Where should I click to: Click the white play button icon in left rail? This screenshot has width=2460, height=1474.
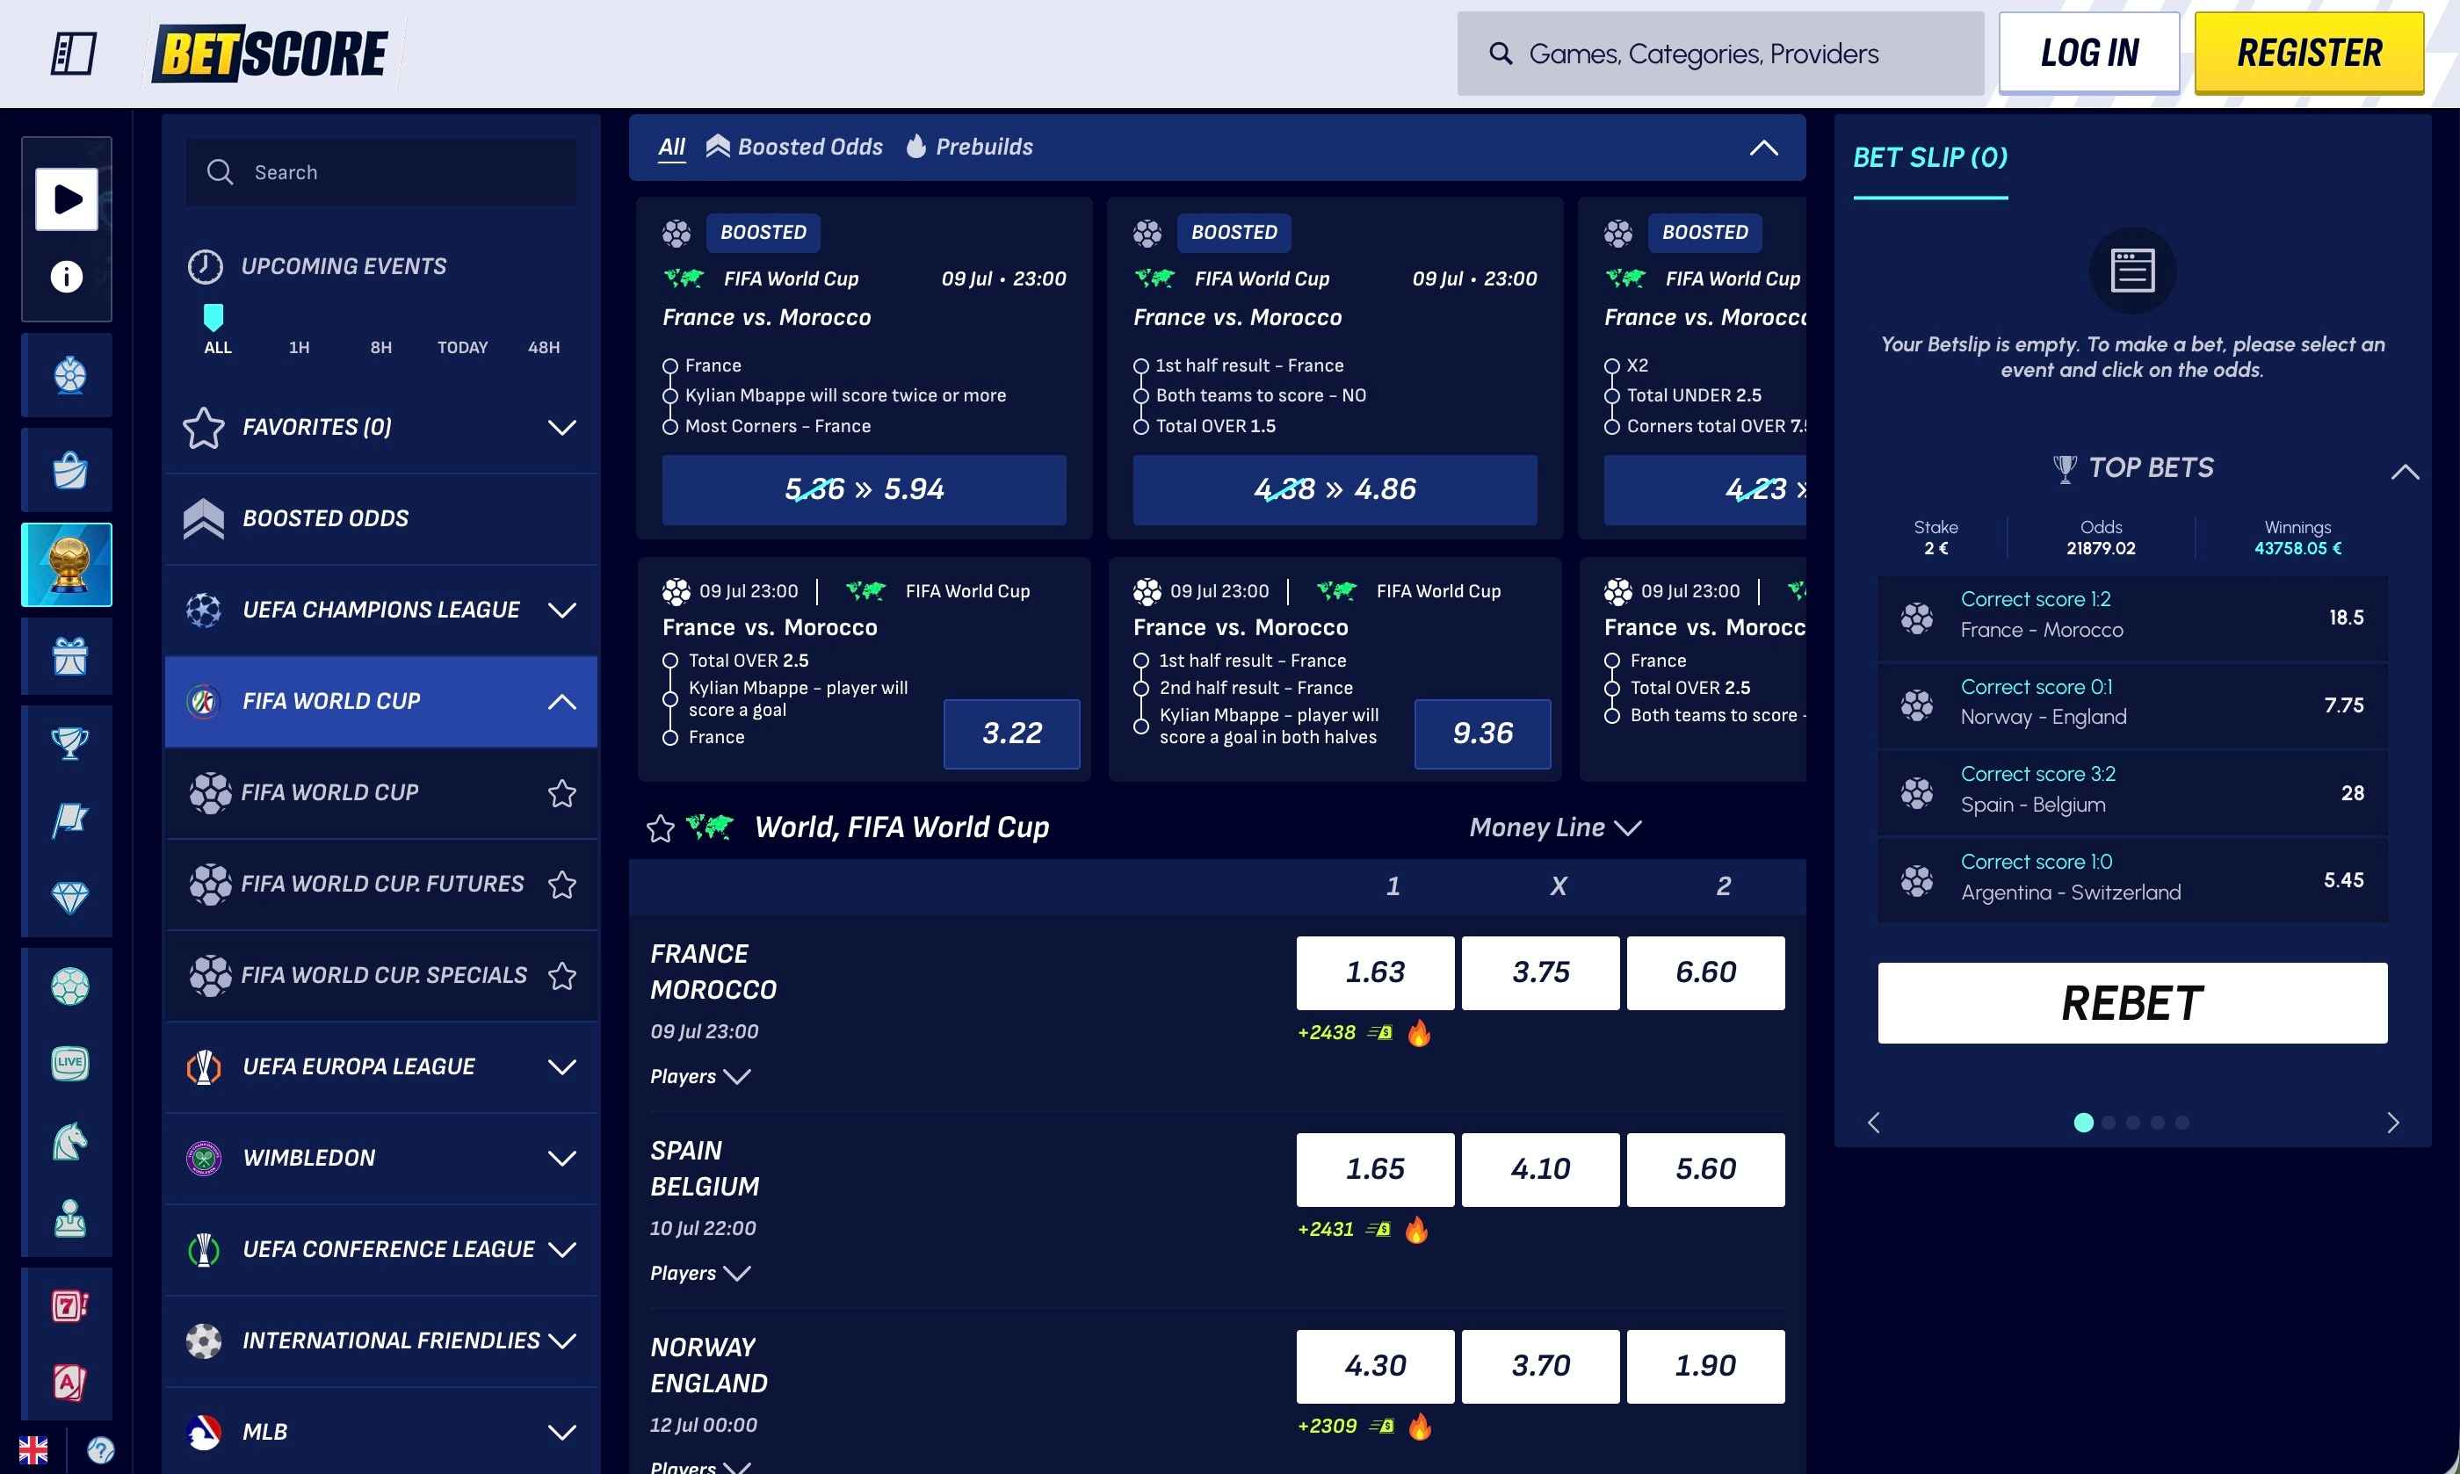point(67,199)
